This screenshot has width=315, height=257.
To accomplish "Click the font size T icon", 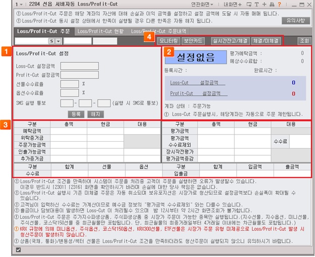I will tap(256, 5).
